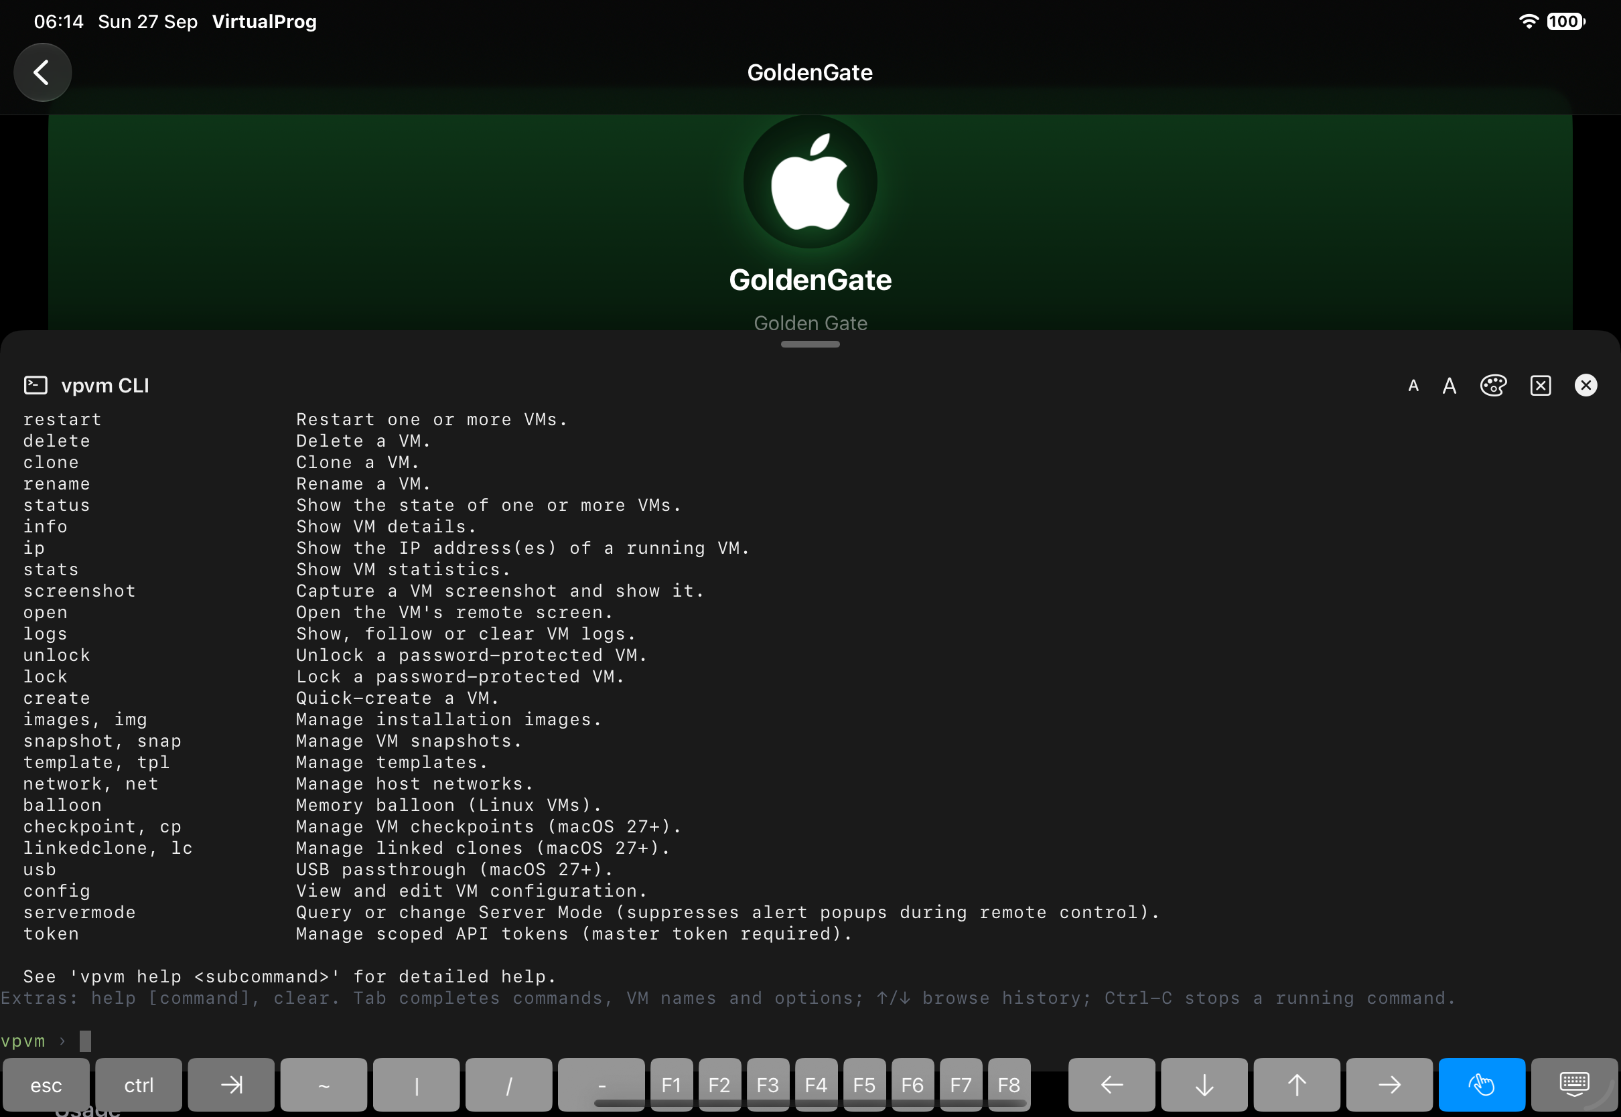Click the large GoldenGate VM name heading

click(x=810, y=280)
